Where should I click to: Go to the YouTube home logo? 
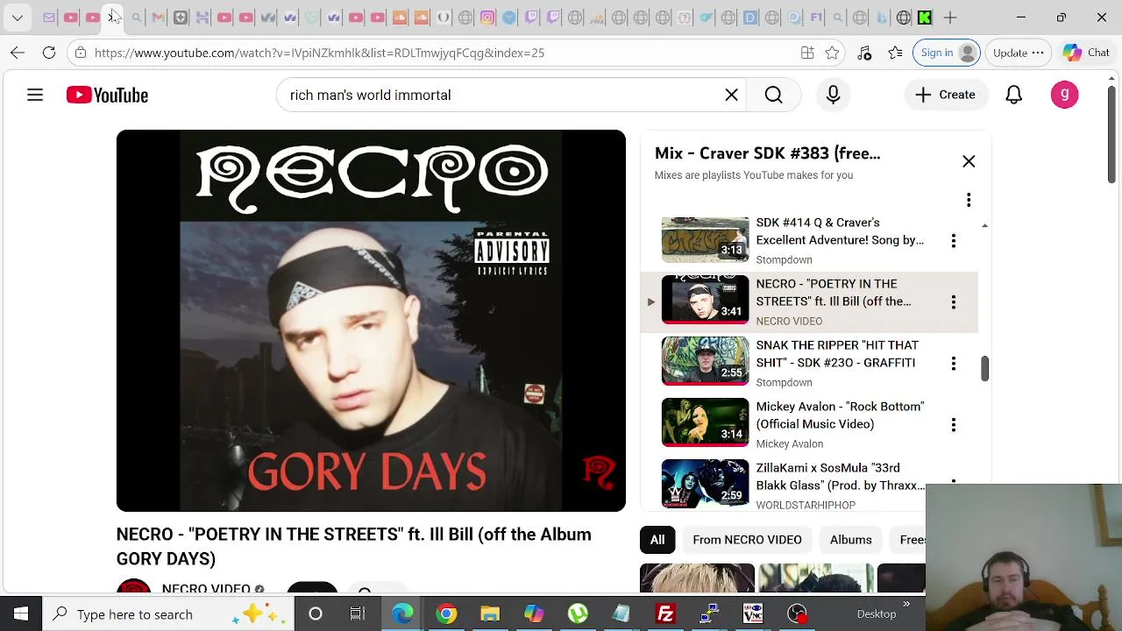coord(107,95)
